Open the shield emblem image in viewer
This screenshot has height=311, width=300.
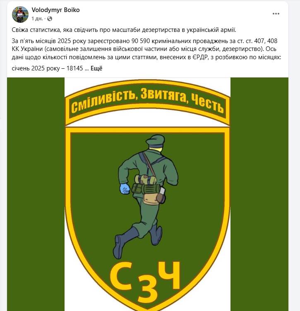click(148, 194)
